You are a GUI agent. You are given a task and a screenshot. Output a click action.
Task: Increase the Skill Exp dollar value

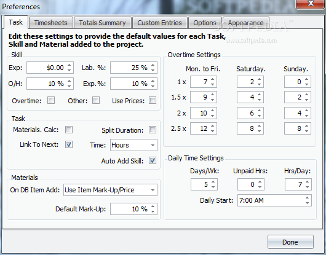[70, 65]
